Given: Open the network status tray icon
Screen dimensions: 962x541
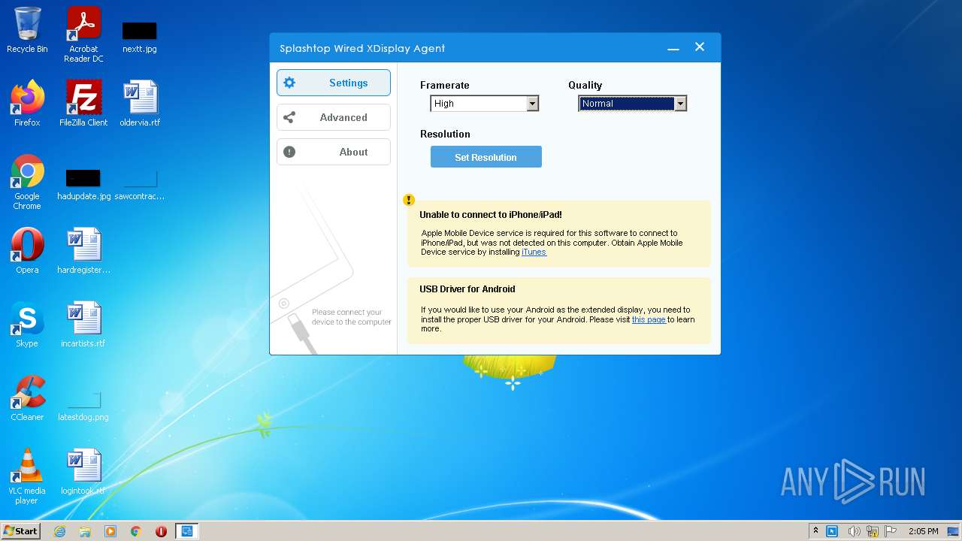Looking at the screenshot, I should 873,531.
